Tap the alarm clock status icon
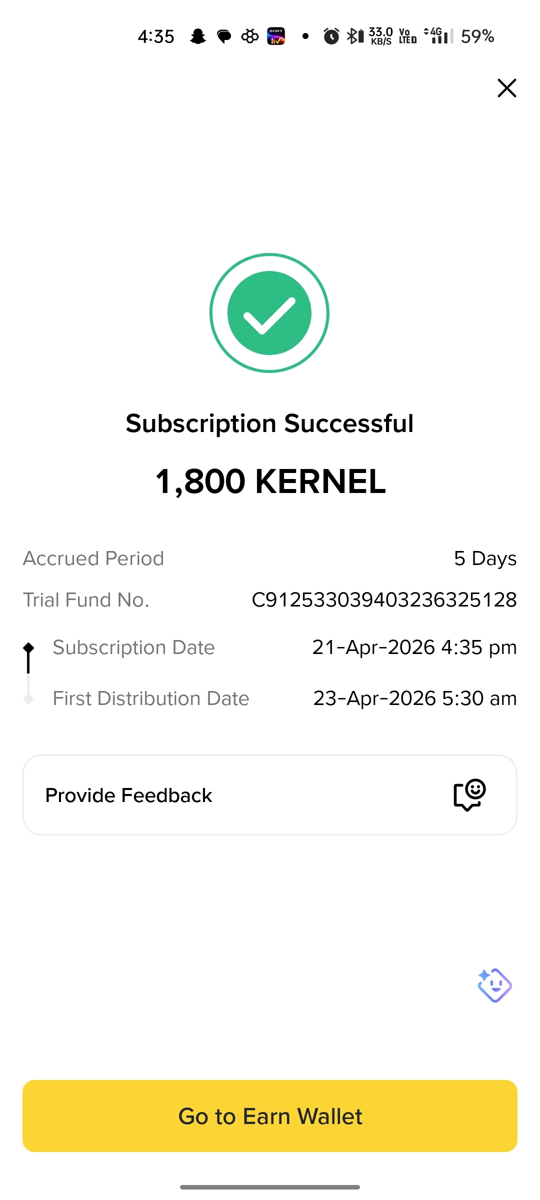This screenshot has height=1200, width=540. (x=331, y=36)
